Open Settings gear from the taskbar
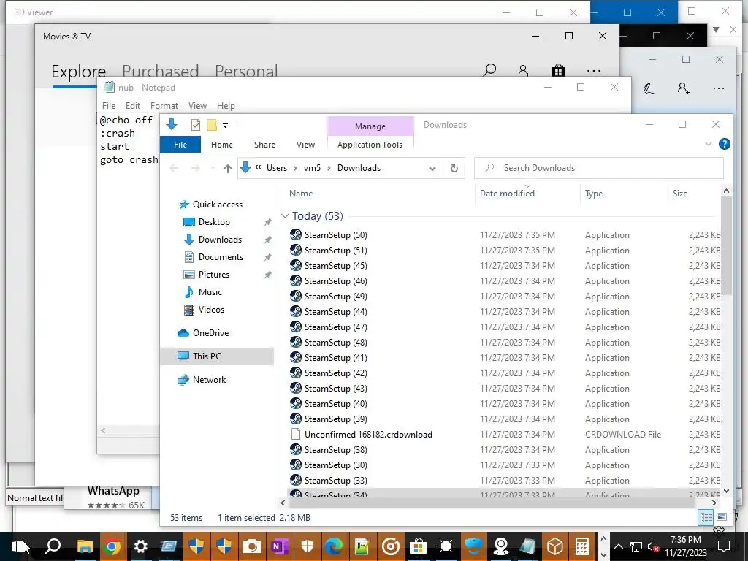Image resolution: width=748 pixels, height=561 pixels. coord(141,546)
